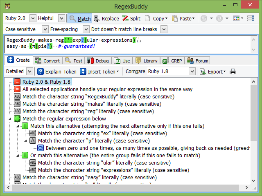Click the RegexBuddy owl application icon
This screenshot has height=196, width=262.
(x=7, y=7)
